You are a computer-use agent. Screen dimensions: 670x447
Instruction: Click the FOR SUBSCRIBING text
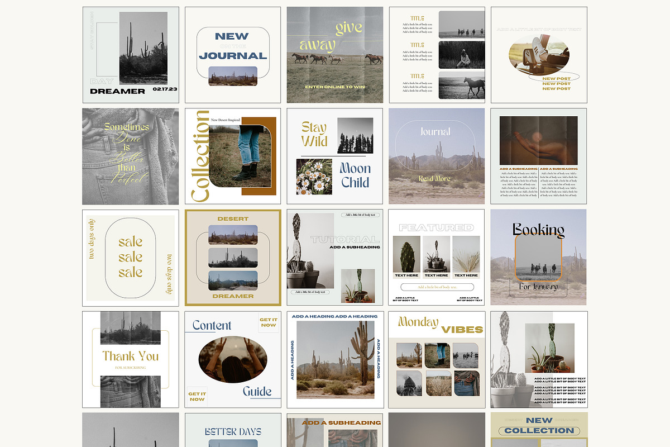pos(131,368)
